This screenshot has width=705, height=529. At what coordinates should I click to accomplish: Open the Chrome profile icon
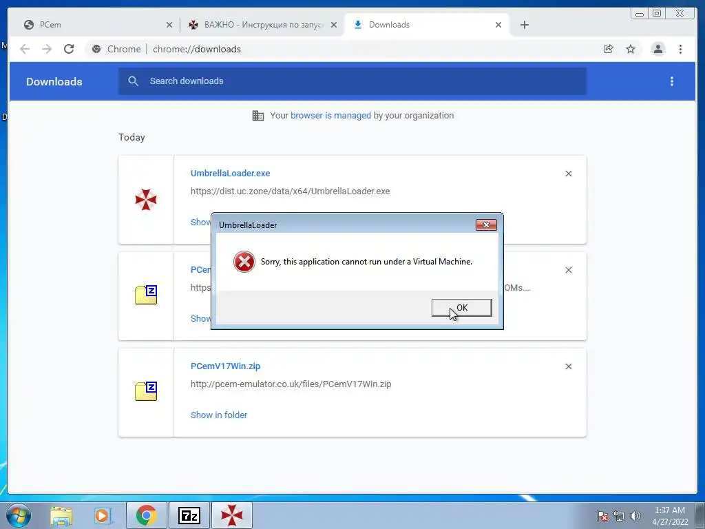(x=657, y=49)
